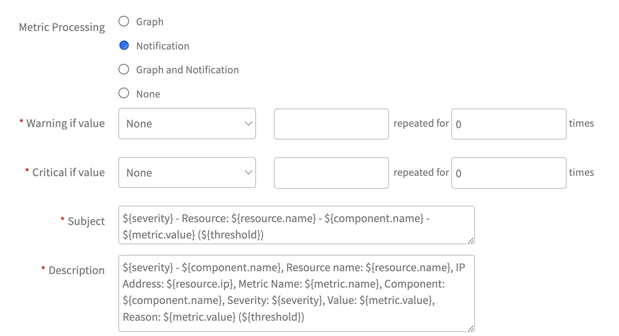Select the Notification radio button
The image size is (619, 336).
124,45
